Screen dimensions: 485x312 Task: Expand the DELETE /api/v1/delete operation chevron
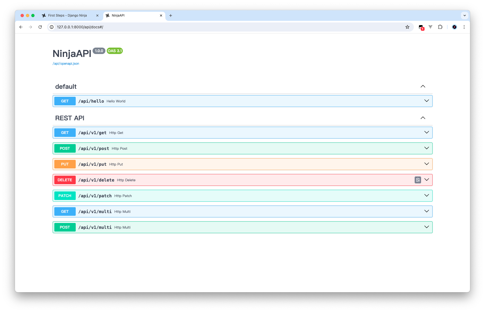coord(427,180)
